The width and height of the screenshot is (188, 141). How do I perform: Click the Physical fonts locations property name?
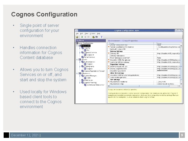(x=119, y=82)
